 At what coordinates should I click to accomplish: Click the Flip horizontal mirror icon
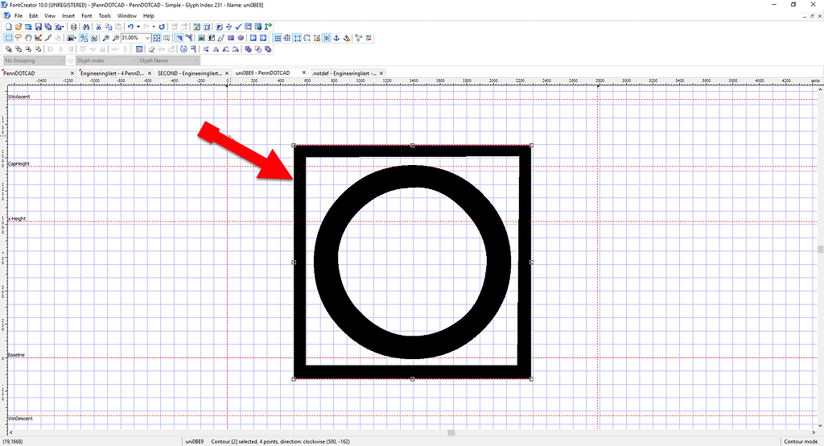click(x=216, y=49)
